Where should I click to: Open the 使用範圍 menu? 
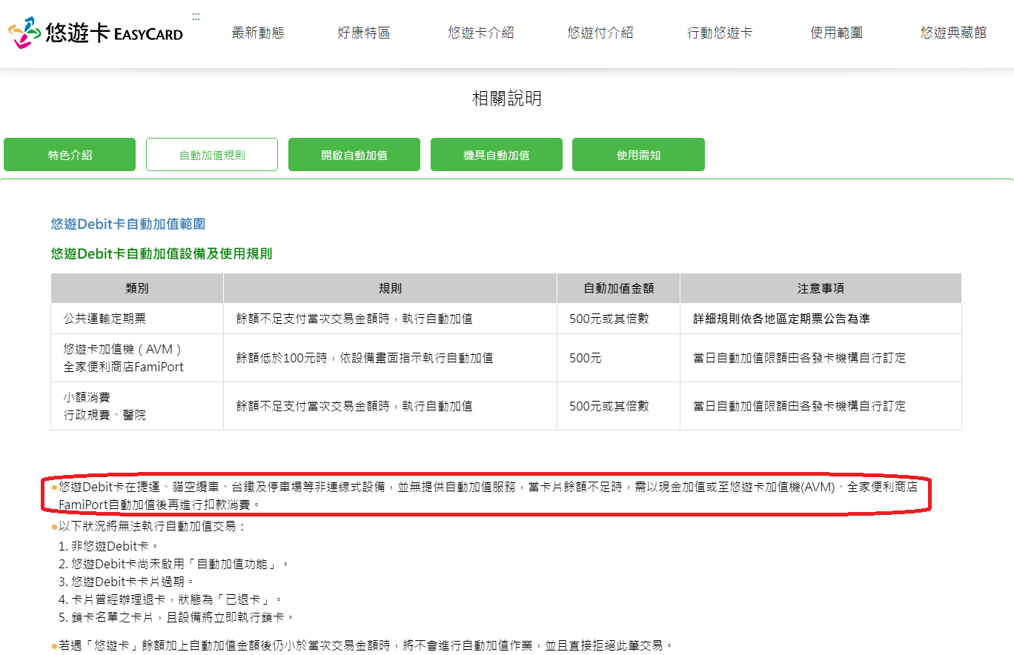(837, 33)
